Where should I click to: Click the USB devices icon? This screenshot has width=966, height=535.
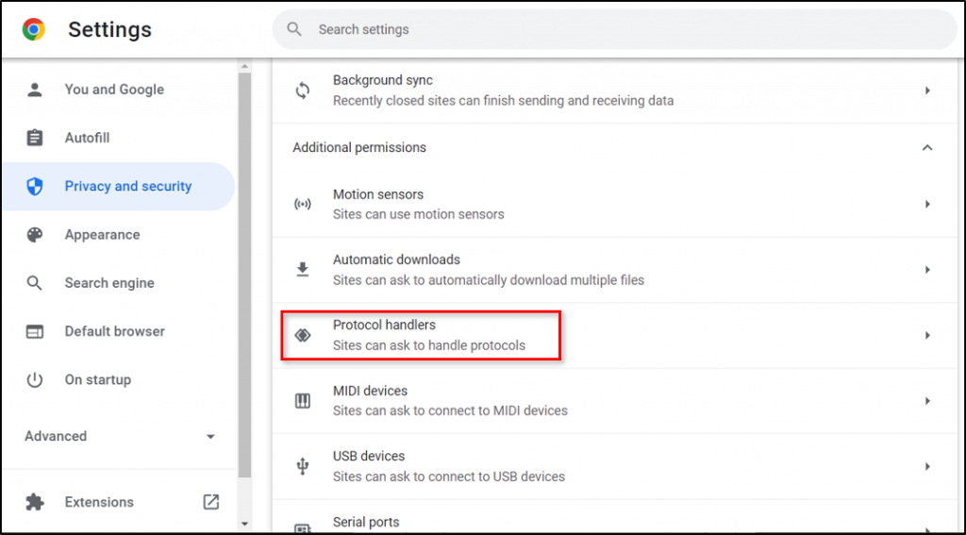tap(303, 466)
